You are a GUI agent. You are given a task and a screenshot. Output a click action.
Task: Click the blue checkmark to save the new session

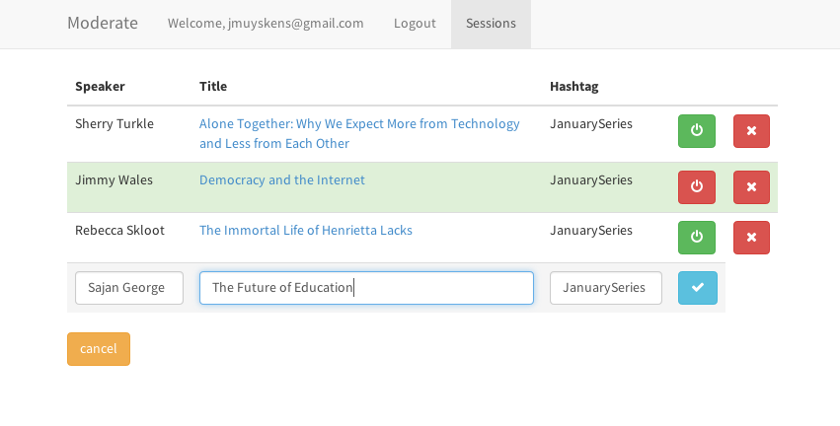[x=697, y=288]
